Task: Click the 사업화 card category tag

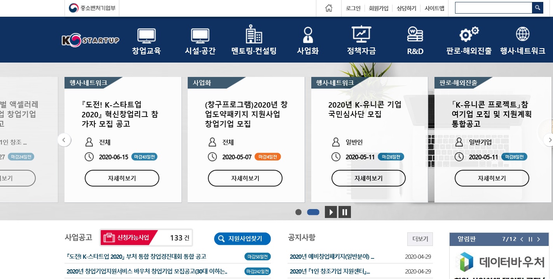Action: coord(202,83)
